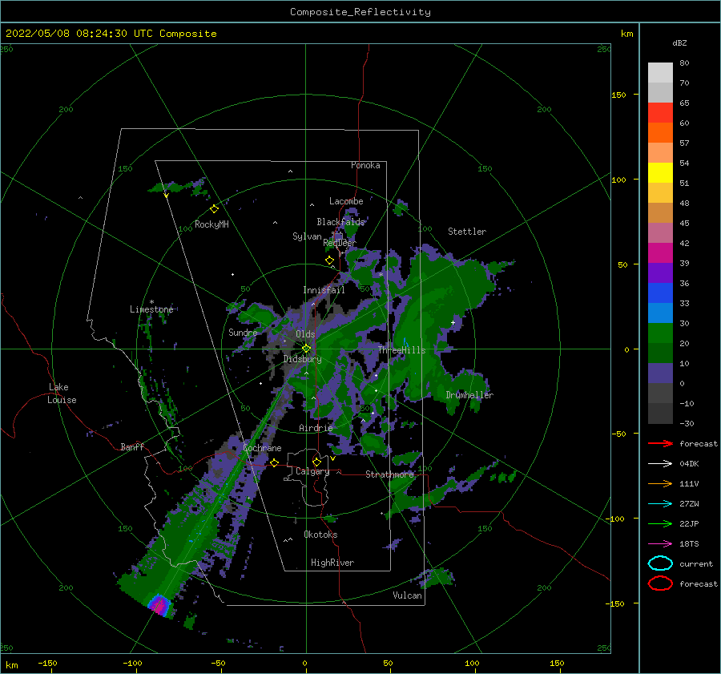
Task: Click the RedDeer map label
Action: [x=340, y=243]
